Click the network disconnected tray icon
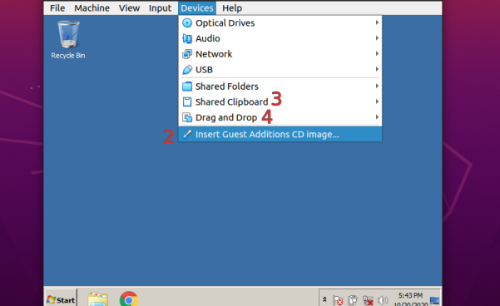 (368, 300)
